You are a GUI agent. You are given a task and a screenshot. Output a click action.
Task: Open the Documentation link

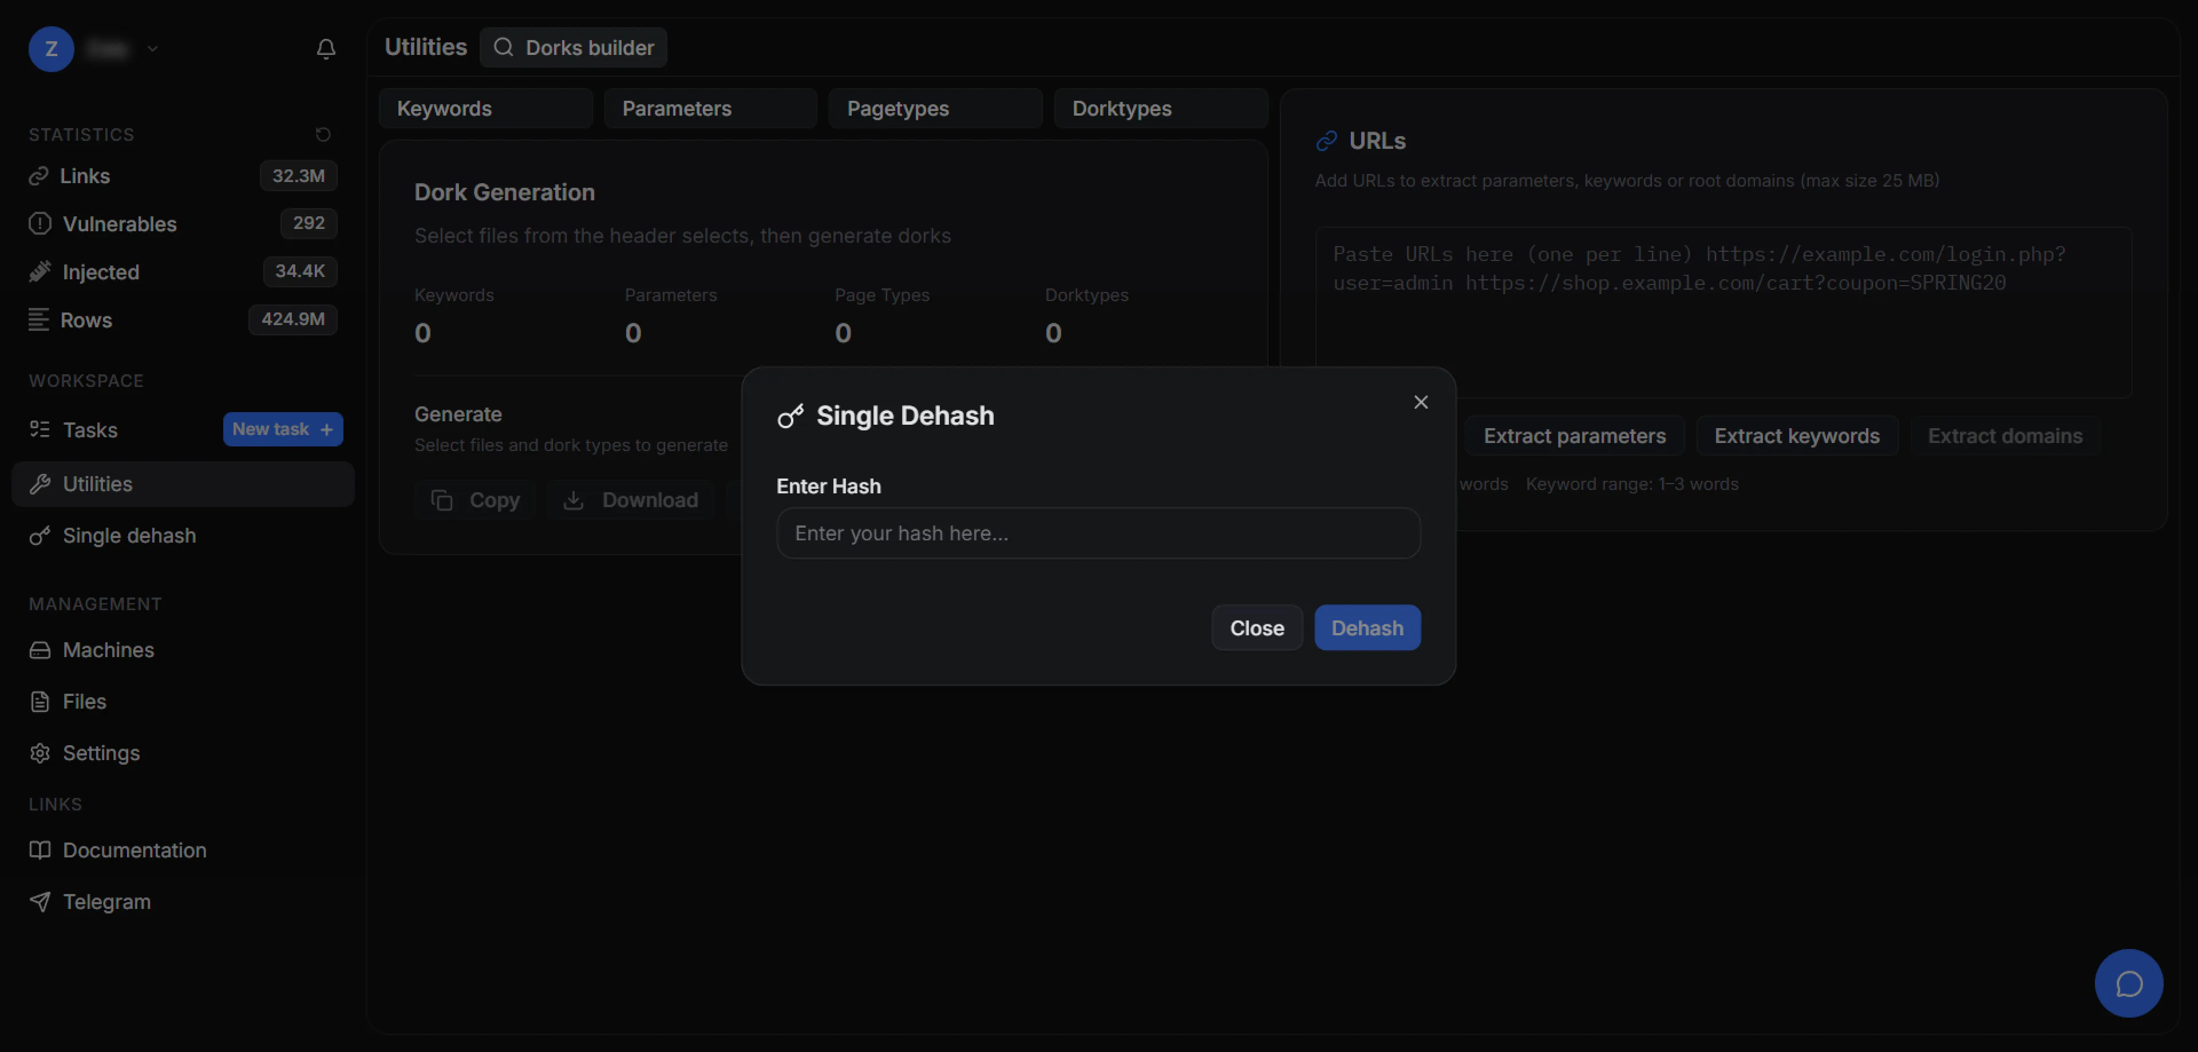click(134, 850)
